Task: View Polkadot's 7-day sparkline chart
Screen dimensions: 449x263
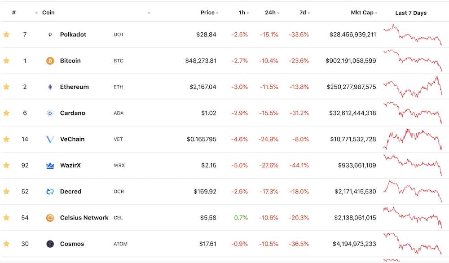Action: pyautogui.click(x=413, y=35)
